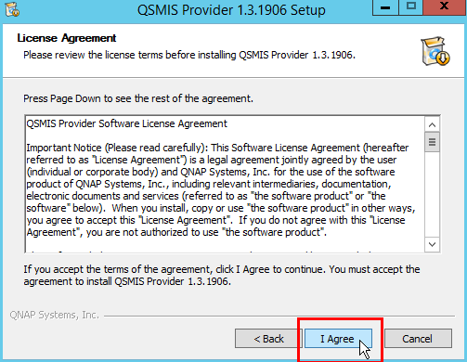Go back with the < Back button

[268, 339]
